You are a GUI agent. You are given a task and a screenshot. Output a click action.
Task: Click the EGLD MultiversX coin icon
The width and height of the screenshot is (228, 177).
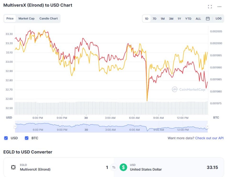pyautogui.click(x=13, y=167)
